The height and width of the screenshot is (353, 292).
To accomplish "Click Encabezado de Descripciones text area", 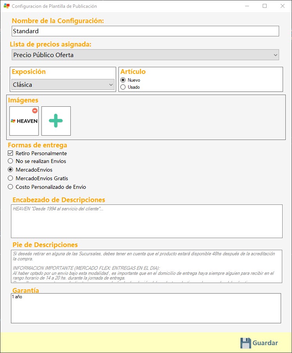I will 147,221.
